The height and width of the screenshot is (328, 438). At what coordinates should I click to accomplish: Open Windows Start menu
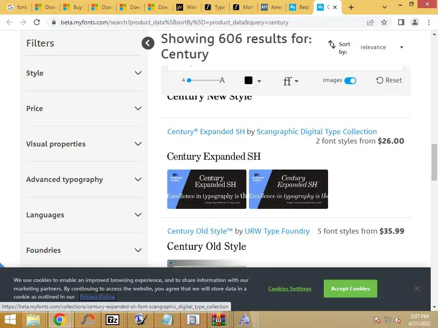pyautogui.click(x=10, y=319)
